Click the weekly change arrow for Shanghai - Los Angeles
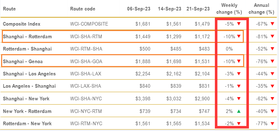Viewport: 279px width, 131px height. pyautogui.click(x=239, y=74)
